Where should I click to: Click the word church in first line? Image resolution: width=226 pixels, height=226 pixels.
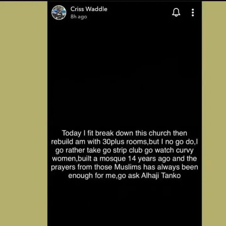[160, 133]
